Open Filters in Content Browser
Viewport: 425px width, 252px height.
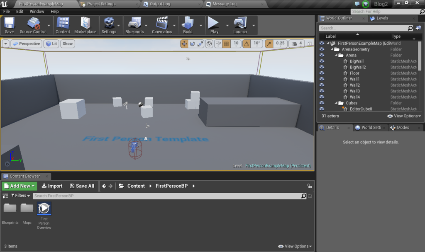click(x=20, y=196)
